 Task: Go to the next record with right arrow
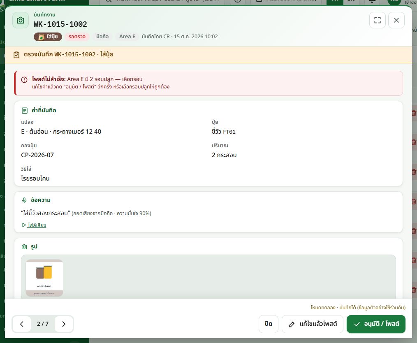pyautogui.click(x=64, y=324)
